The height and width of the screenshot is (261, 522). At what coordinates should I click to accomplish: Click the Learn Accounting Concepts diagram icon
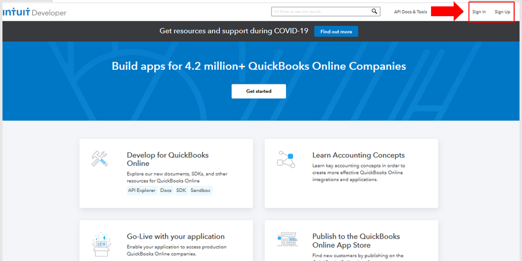click(286, 159)
